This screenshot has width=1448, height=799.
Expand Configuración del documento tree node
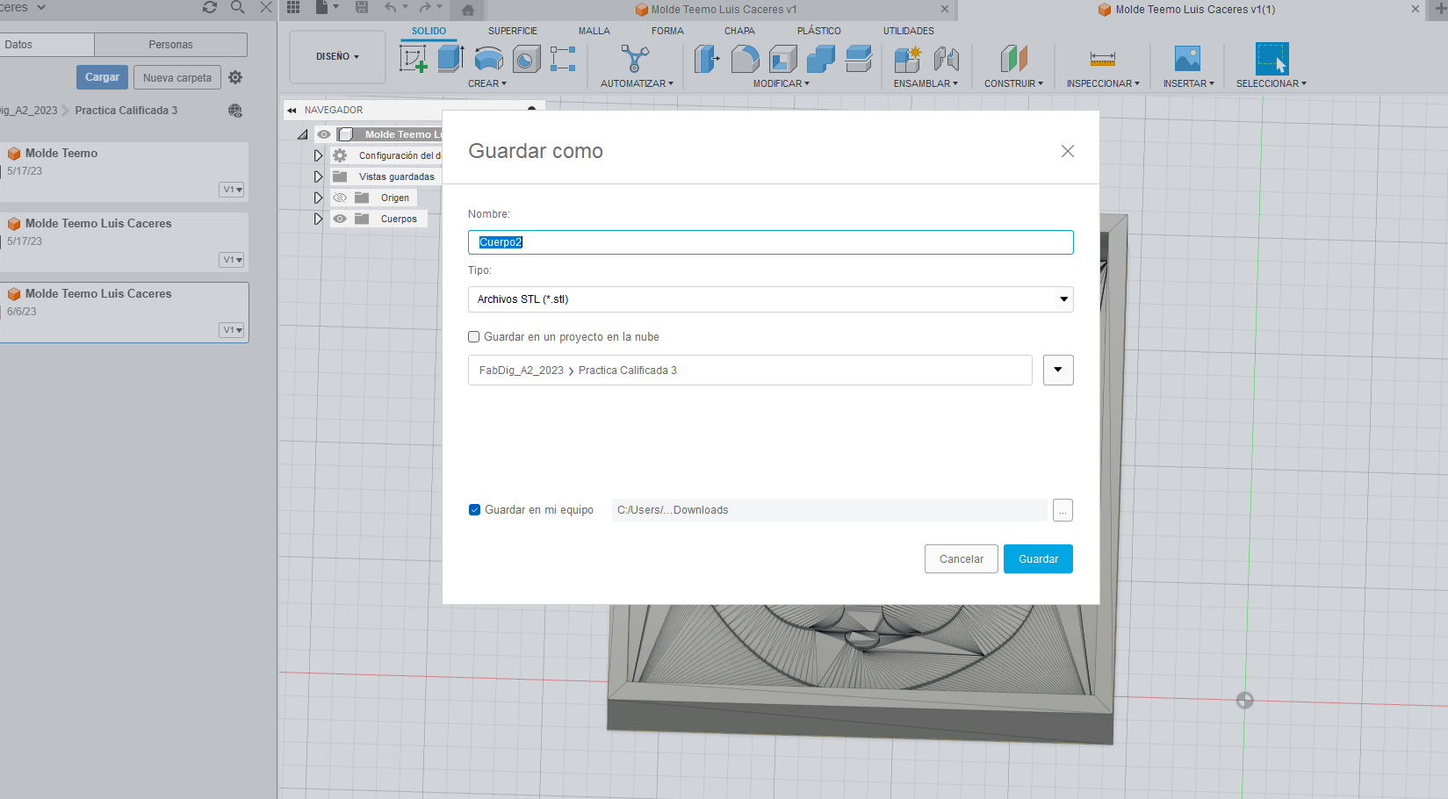pyautogui.click(x=318, y=155)
